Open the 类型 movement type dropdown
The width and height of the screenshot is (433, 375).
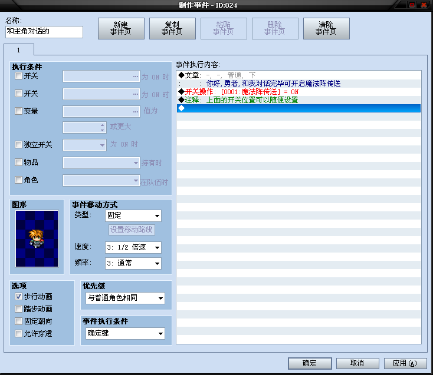tap(133, 215)
